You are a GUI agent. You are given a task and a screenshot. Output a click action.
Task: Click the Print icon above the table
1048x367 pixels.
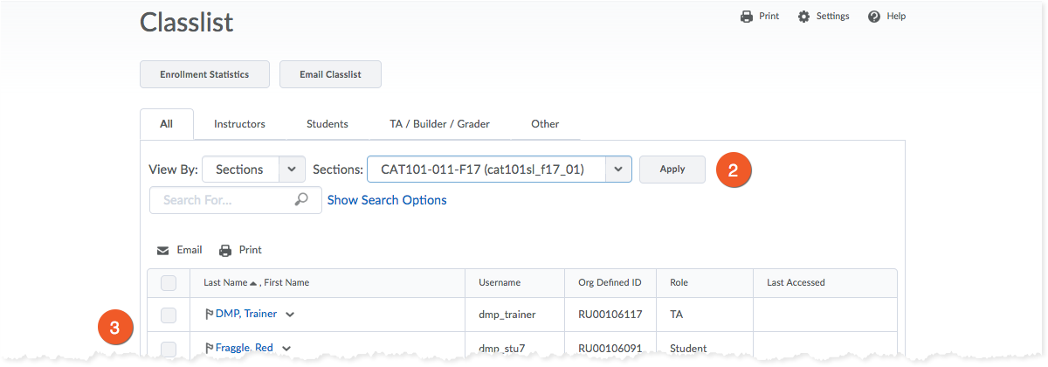click(225, 250)
